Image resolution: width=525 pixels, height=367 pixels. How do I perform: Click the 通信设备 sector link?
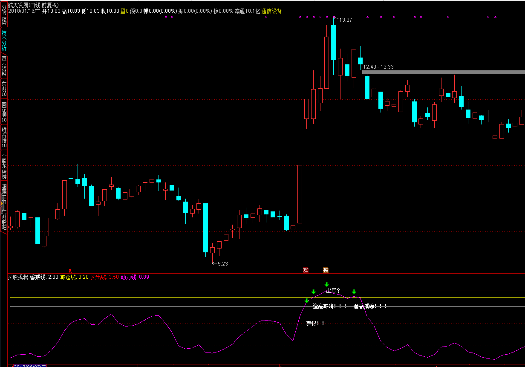pyautogui.click(x=271, y=11)
